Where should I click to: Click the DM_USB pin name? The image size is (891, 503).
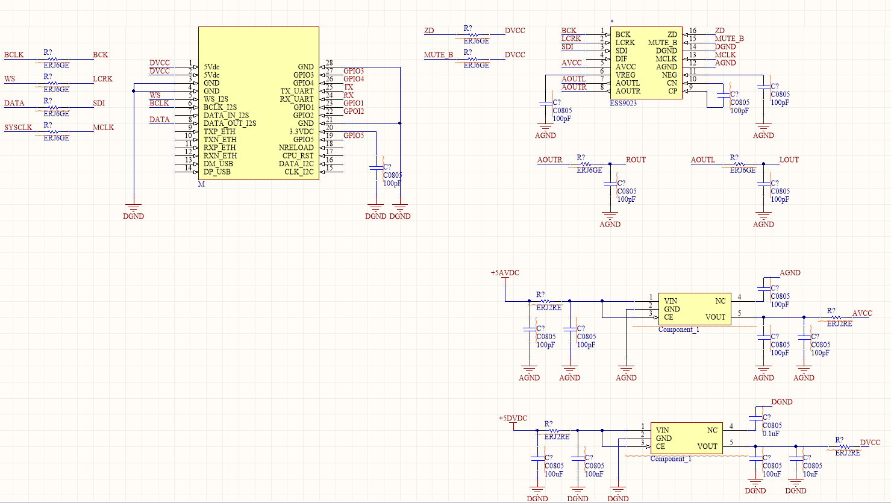pos(217,164)
